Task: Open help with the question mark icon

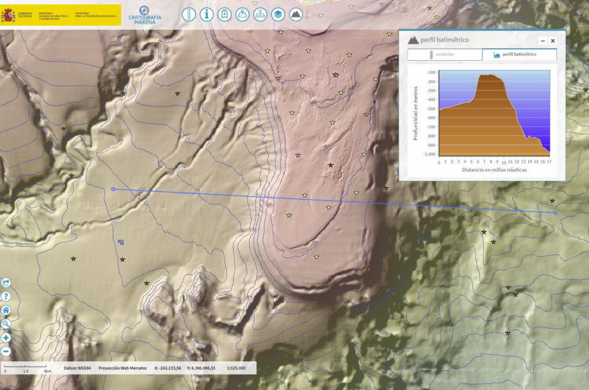Action: tap(6, 297)
